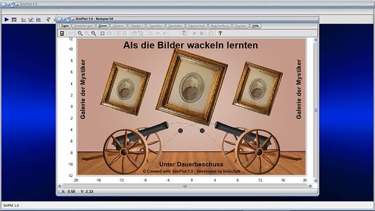Click the horizontal scrollbar right end button
375x211 pixels.
(x=310, y=186)
